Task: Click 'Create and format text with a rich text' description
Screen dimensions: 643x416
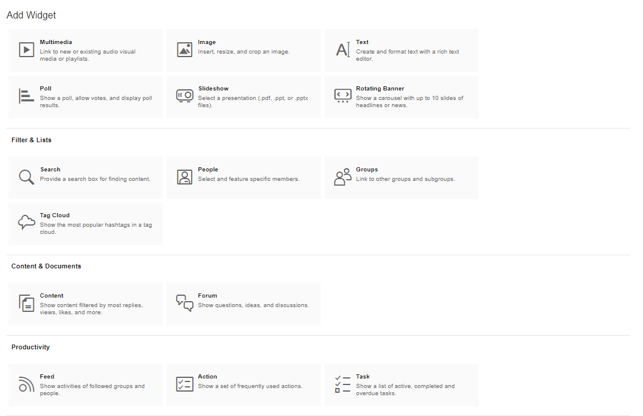Action: pos(407,55)
